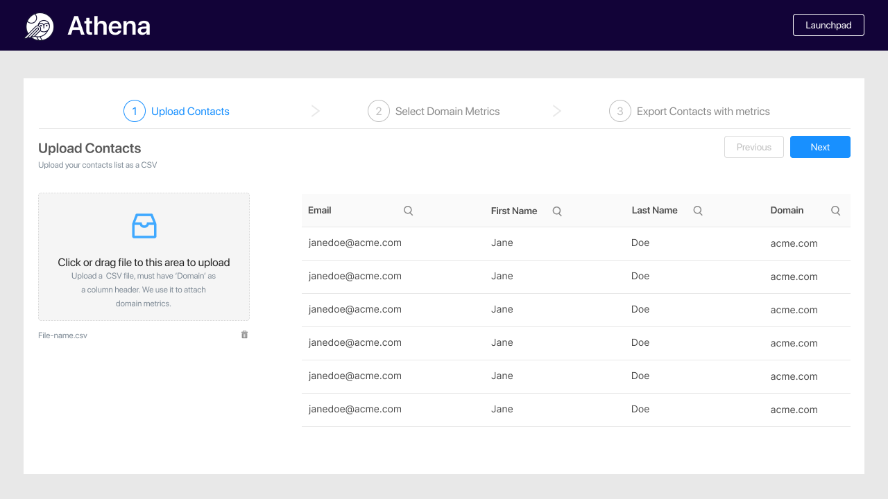Click the inbox upload icon
Image resolution: width=888 pixels, height=499 pixels.
pyautogui.click(x=144, y=226)
